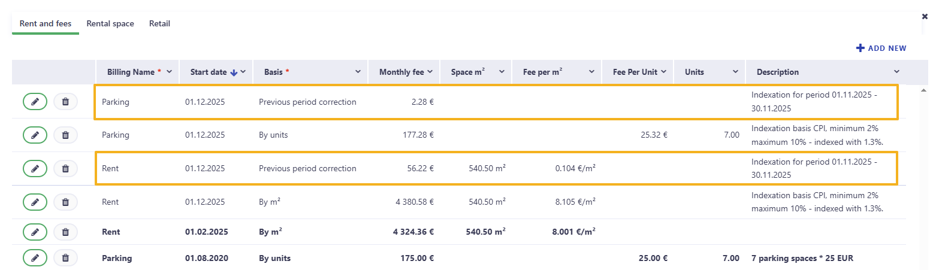Delete the Parking previous period correction row

(x=65, y=102)
